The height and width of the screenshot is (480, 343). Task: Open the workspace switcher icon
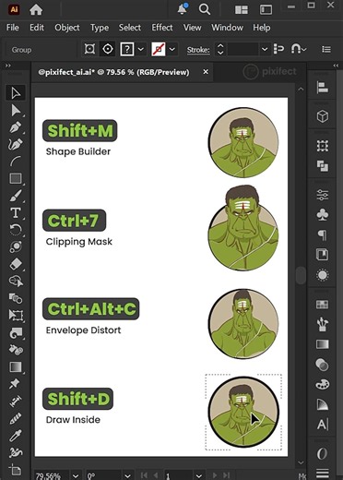[x=266, y=10]
